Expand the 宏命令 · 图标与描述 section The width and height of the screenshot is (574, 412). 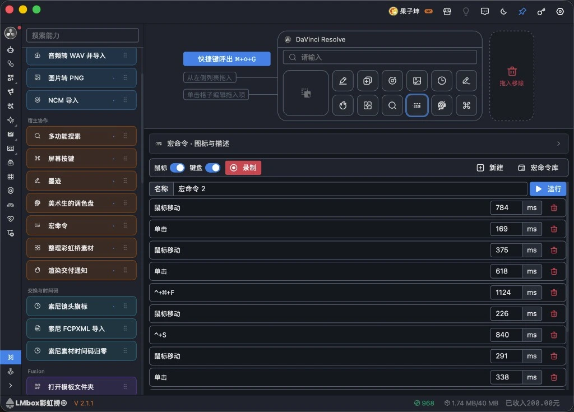358,143
